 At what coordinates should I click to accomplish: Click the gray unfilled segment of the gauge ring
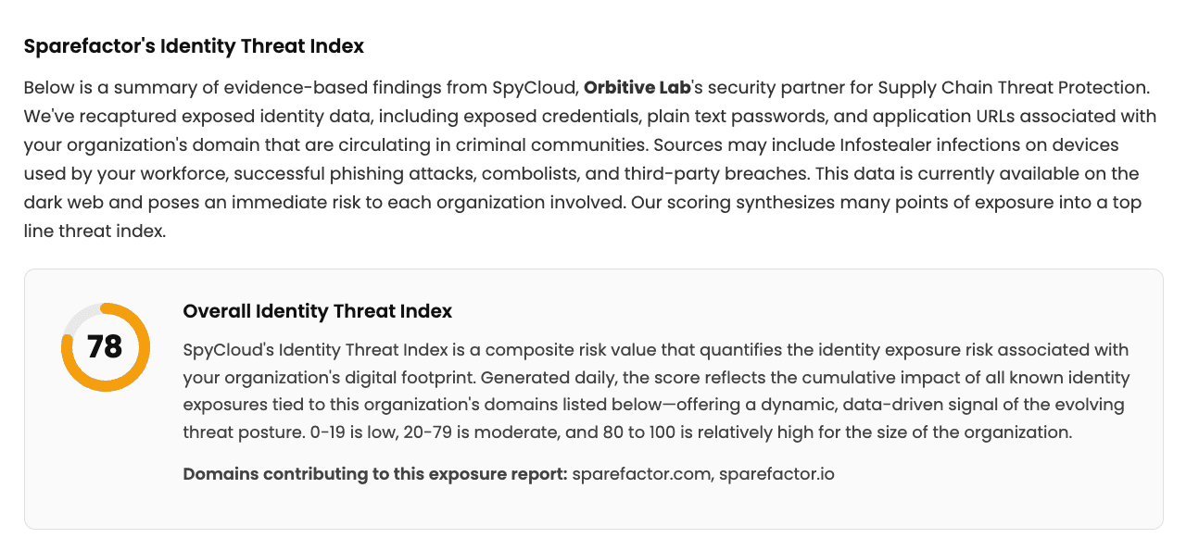(x=77, y=319)
